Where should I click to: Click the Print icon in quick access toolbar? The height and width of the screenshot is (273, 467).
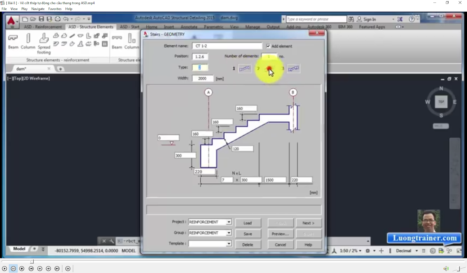pyautogui.click(x=58, y=19)
